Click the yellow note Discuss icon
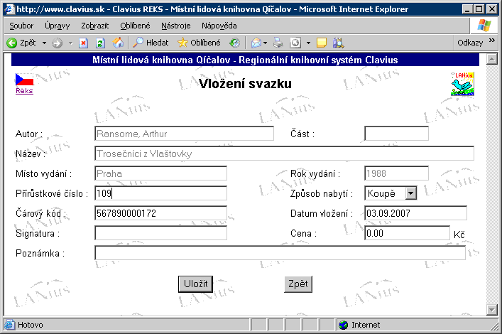This screenshot has width=502, height=334. point(322,43)
